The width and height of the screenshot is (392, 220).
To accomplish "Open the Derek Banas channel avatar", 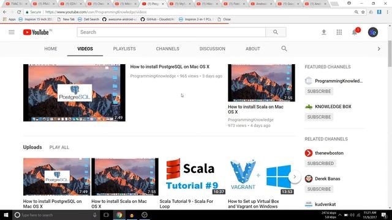I will (x=309, y=179).
